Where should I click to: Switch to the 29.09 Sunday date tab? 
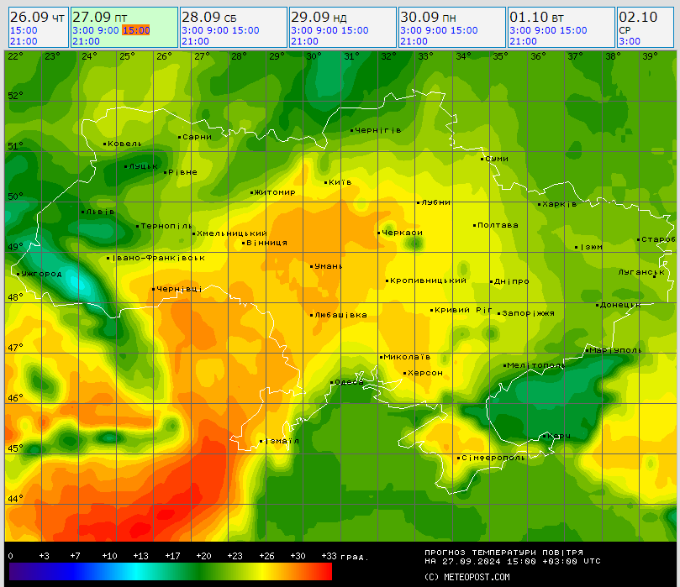pos(318,17)
